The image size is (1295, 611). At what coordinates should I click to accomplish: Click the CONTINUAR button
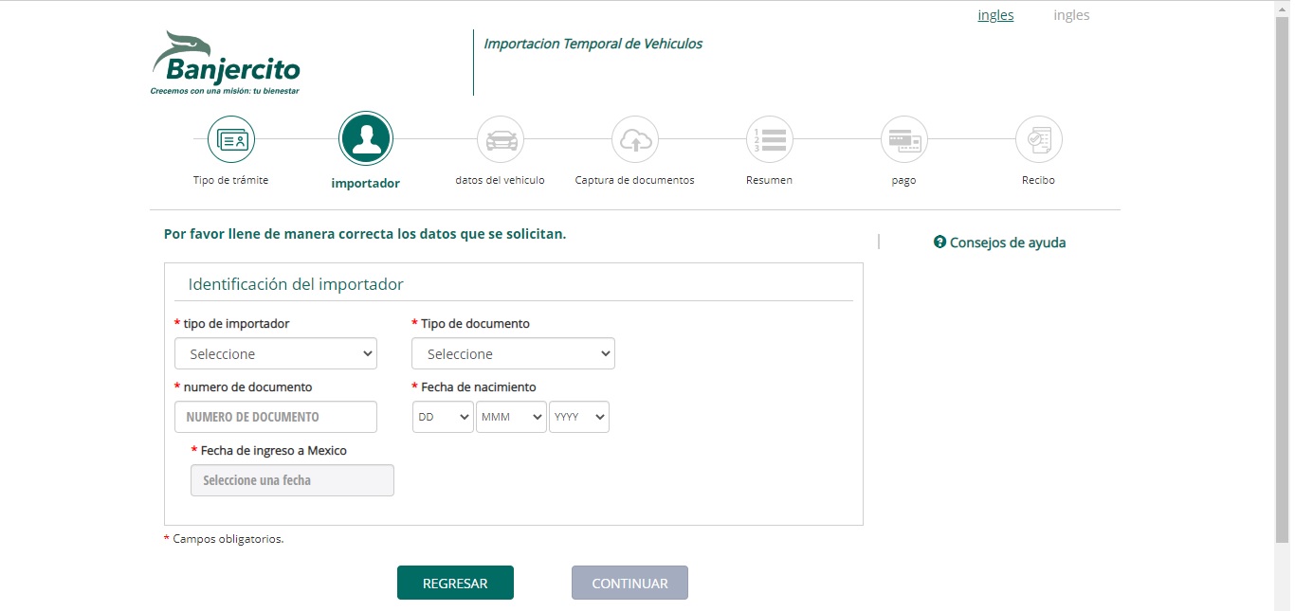(629, 582)
